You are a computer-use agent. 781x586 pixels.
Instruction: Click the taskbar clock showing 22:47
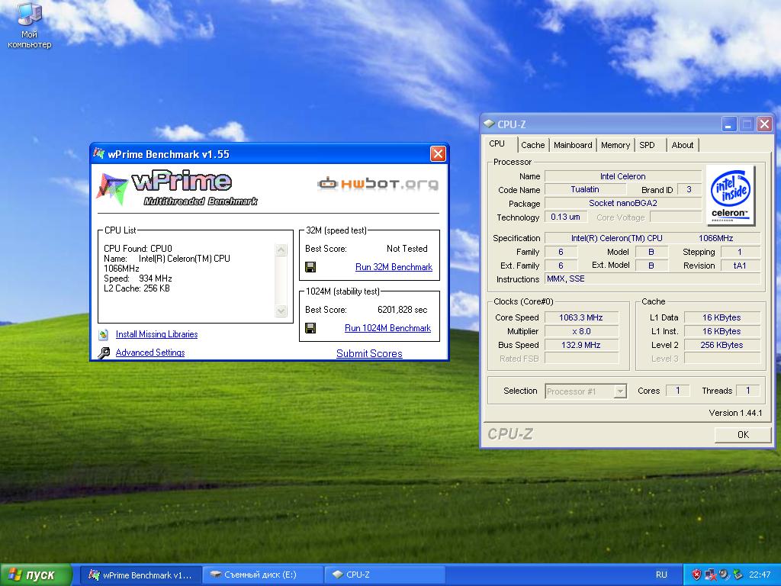point(760,575)
